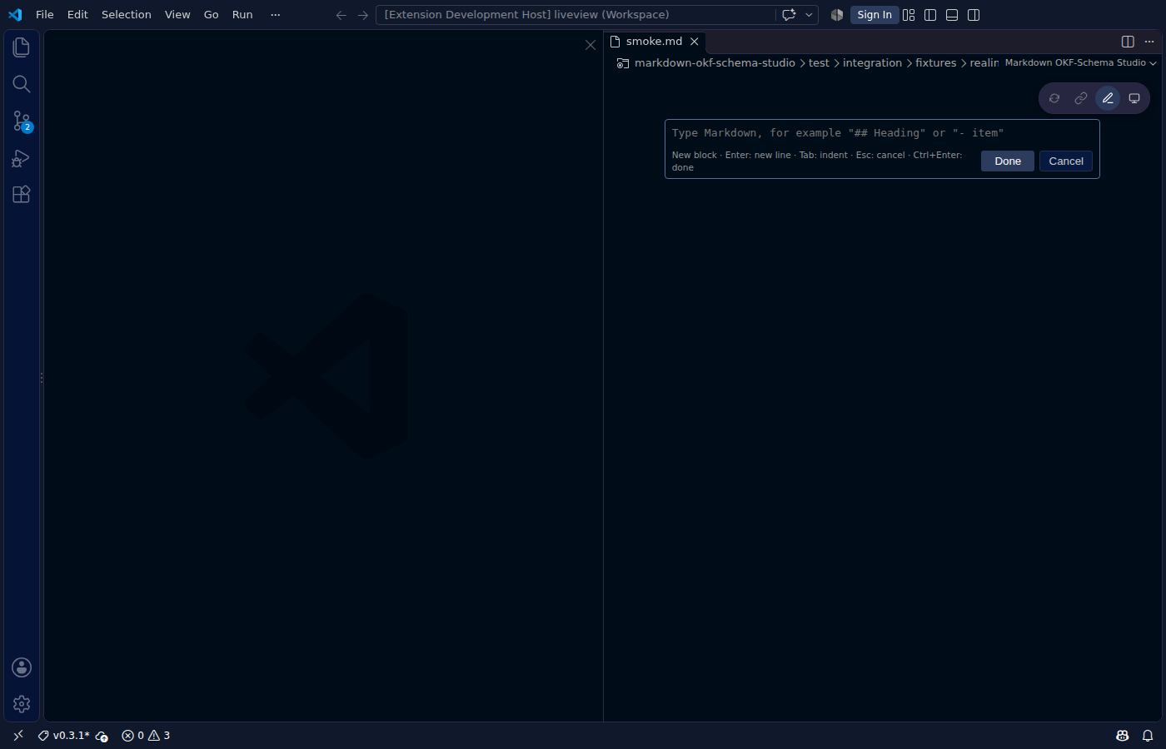The image size is (1166, 749).
Task: Select the smoke.md editor tab
Action: tap(655, 42)
